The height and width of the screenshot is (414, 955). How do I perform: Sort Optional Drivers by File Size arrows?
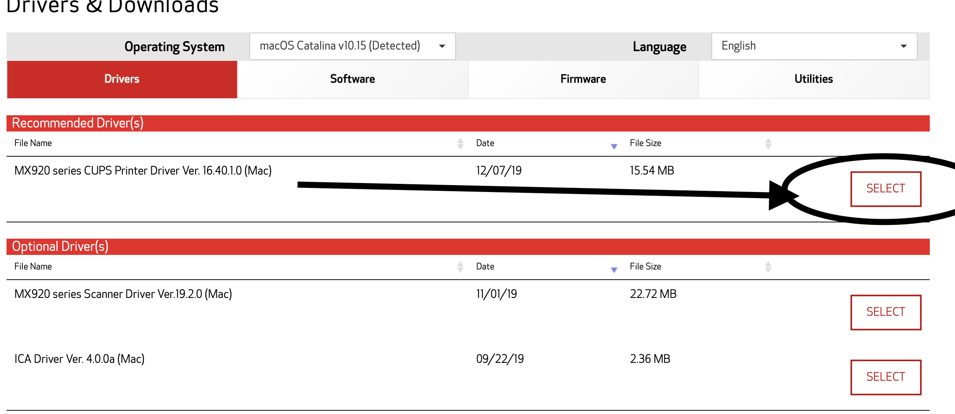768,267
